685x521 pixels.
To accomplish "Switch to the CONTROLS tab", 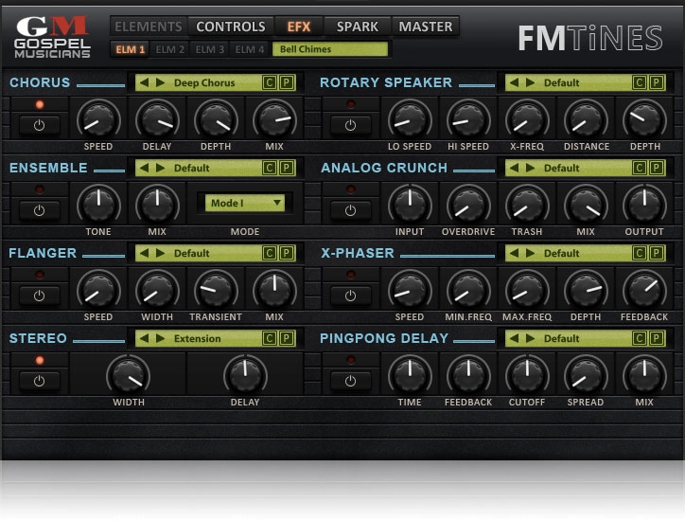I will 231,27.
